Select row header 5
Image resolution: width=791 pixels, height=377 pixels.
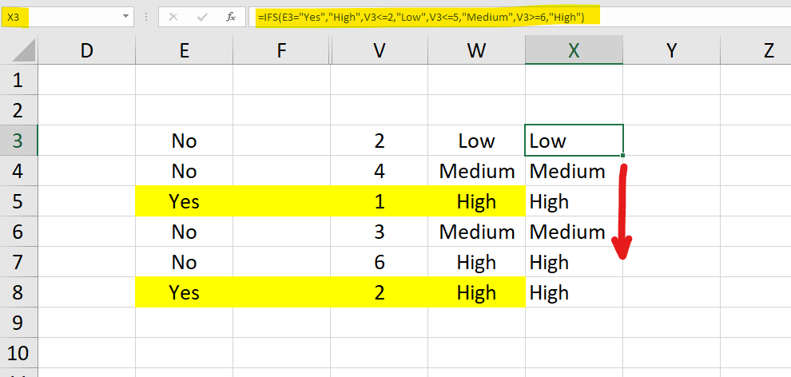pyautogui.click(x=18, y=201)
